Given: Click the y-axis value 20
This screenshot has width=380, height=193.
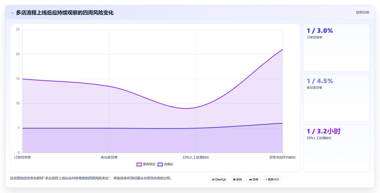Looking at the screenshot, I should (18, 54).
